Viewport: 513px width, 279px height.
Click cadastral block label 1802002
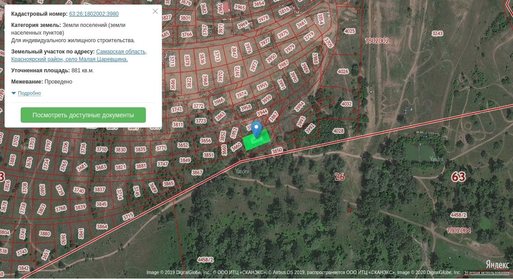(x=377, y=41)
